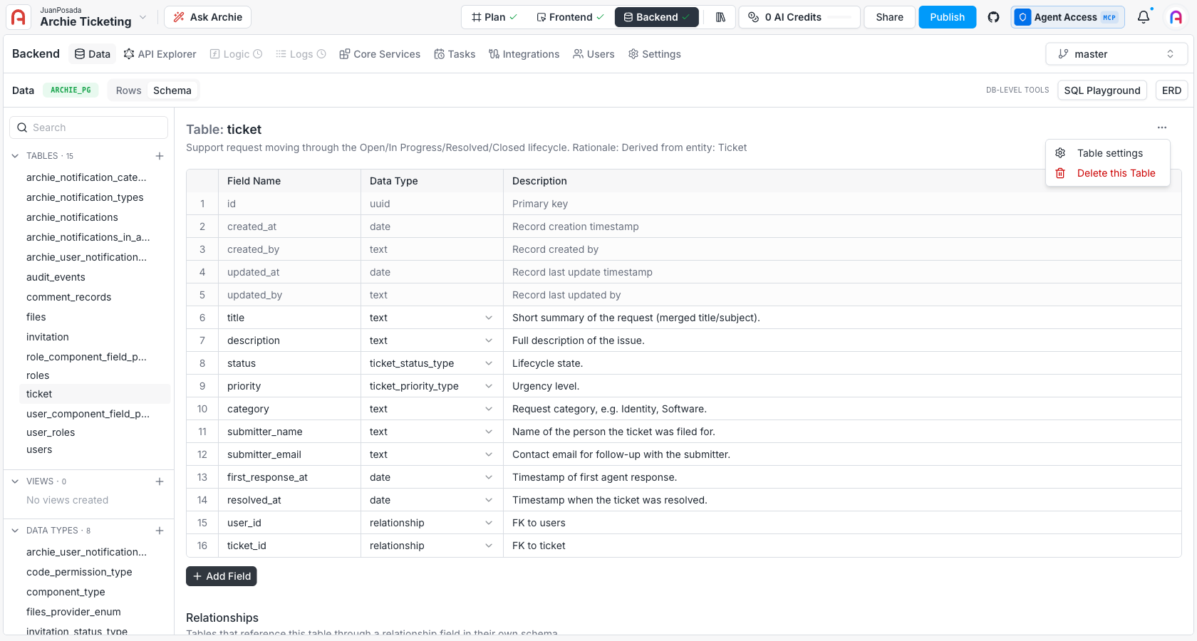
Task: Open the ERD view
Action: tap(1171, 90)
